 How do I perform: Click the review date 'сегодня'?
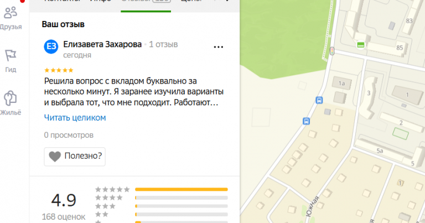click(x=77, y=55)
